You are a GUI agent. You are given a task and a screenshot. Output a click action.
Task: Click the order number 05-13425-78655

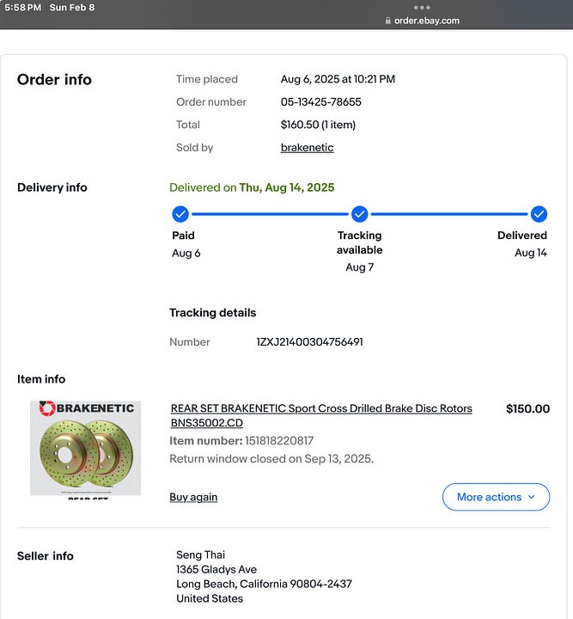(x=321, y=101)
